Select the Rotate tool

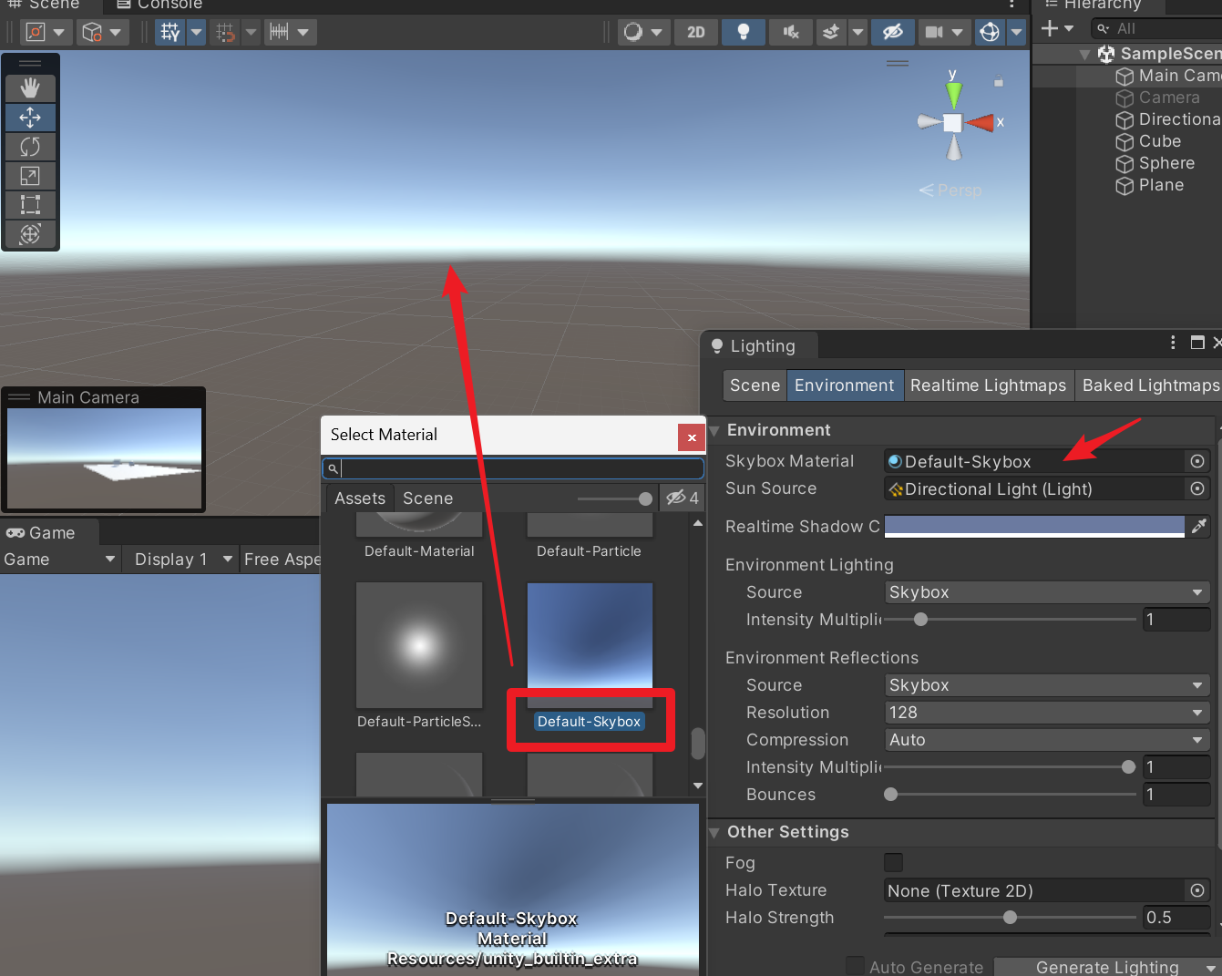coord(30,146)
